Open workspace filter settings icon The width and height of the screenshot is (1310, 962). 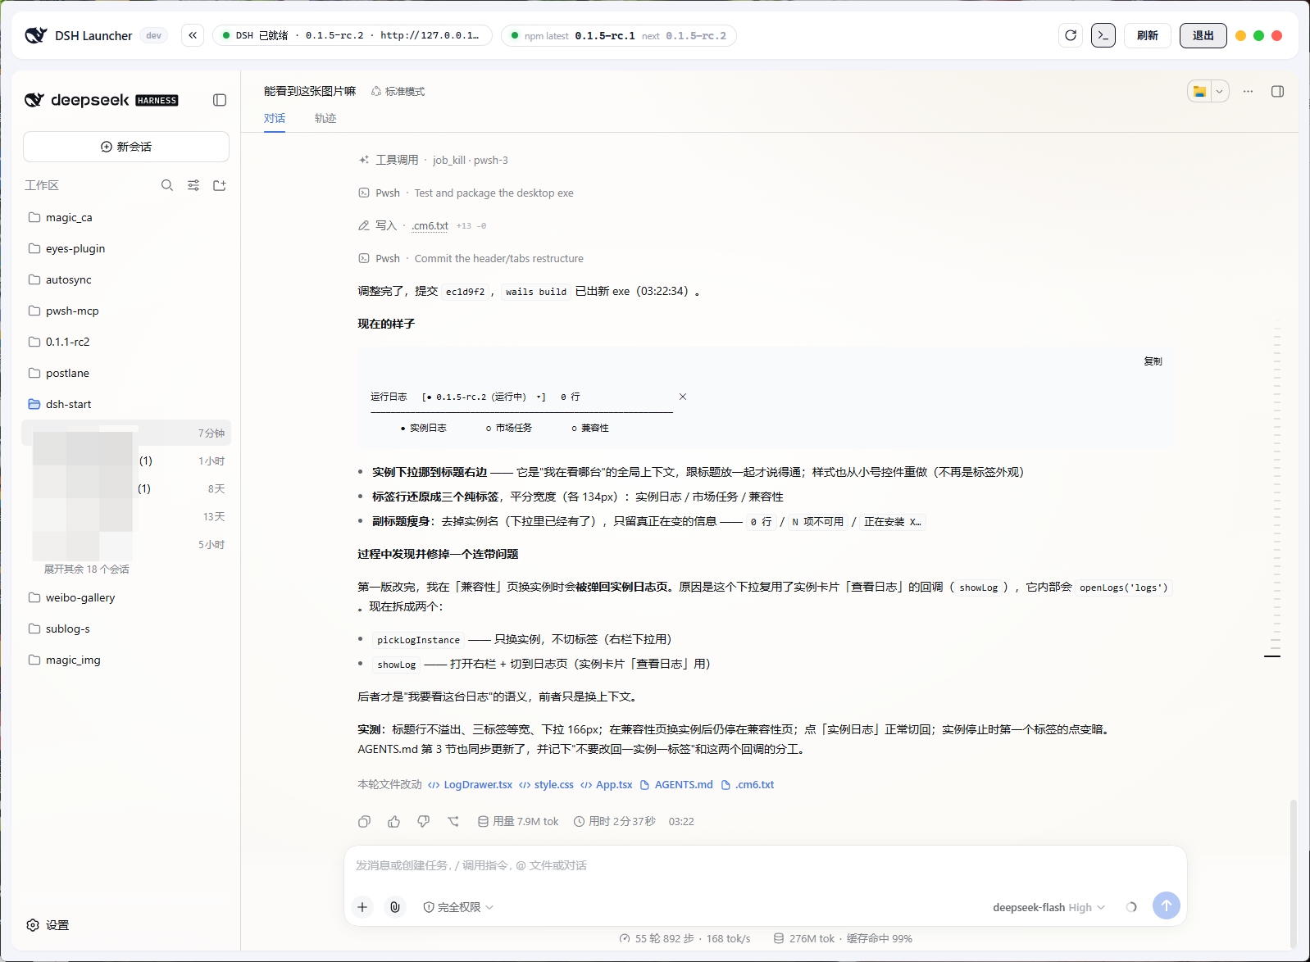(193, 185)
